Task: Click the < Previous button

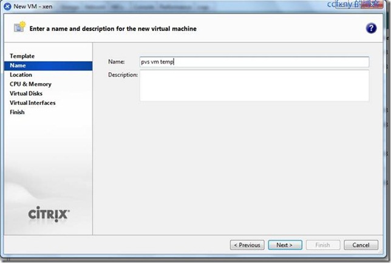Action: [247, 245]
